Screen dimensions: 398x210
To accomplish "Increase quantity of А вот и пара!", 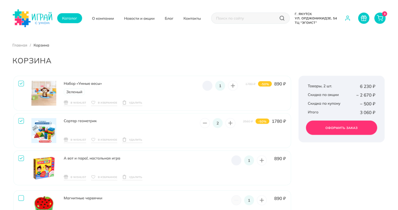I will click(262, 160).
